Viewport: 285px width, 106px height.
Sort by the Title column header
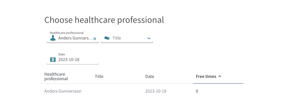pos(99,76)
